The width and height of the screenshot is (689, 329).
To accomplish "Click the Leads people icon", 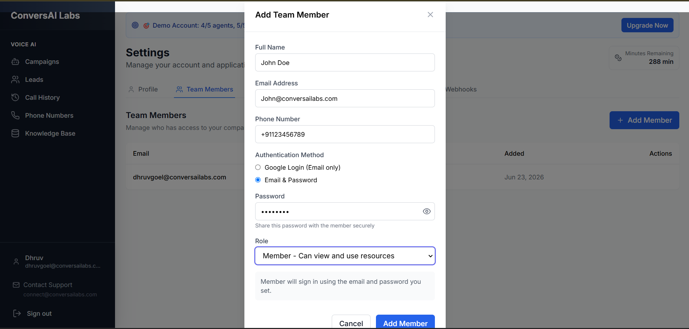I will coord(15,80).
